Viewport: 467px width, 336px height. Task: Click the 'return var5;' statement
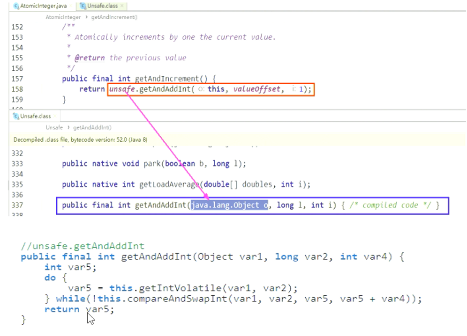tap(79, 309)
